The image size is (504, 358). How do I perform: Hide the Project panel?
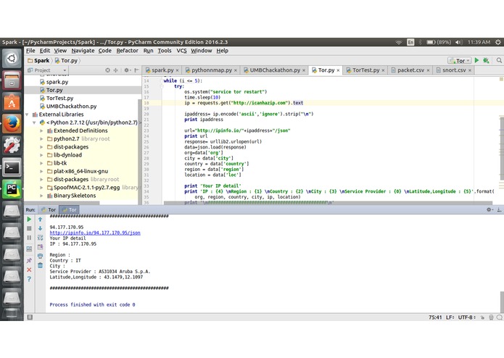coord(136,70)
